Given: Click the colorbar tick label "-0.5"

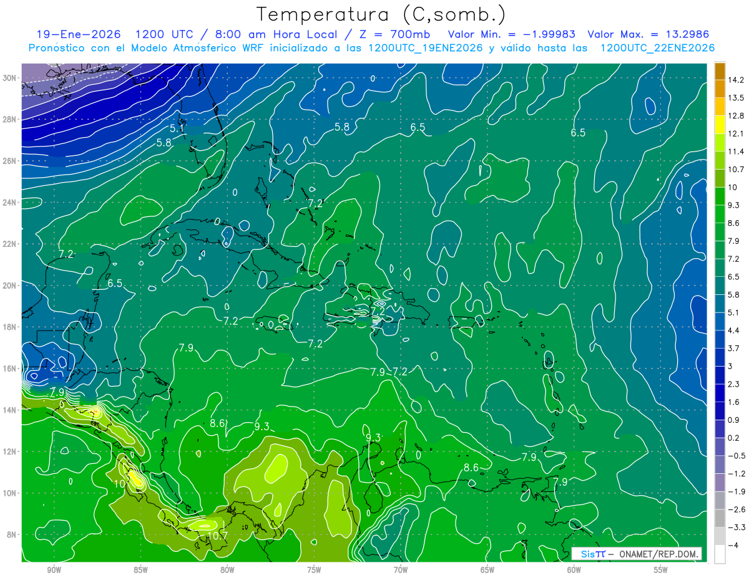Looking at the screenshot, I should 735,456.
